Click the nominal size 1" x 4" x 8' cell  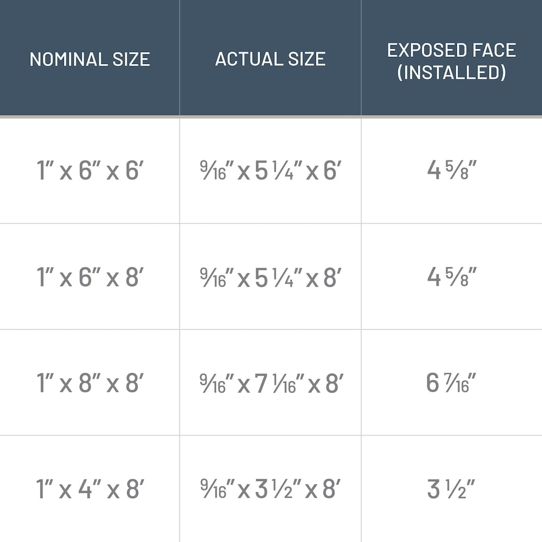89,490
